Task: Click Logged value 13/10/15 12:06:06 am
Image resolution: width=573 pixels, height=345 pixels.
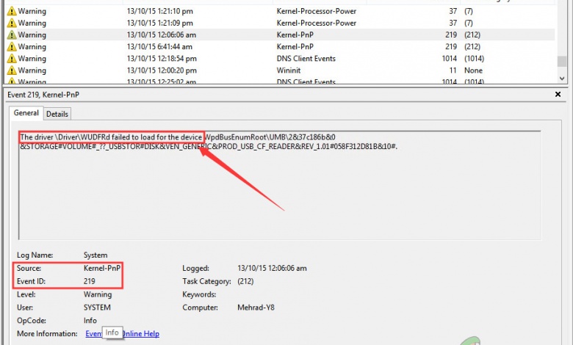Action: coord(272,268)
